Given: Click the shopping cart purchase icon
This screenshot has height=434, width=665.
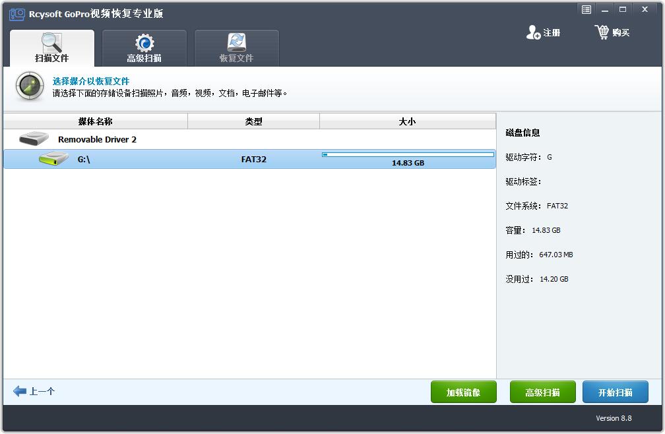Looking at the screenshot, I should [602, 32].
